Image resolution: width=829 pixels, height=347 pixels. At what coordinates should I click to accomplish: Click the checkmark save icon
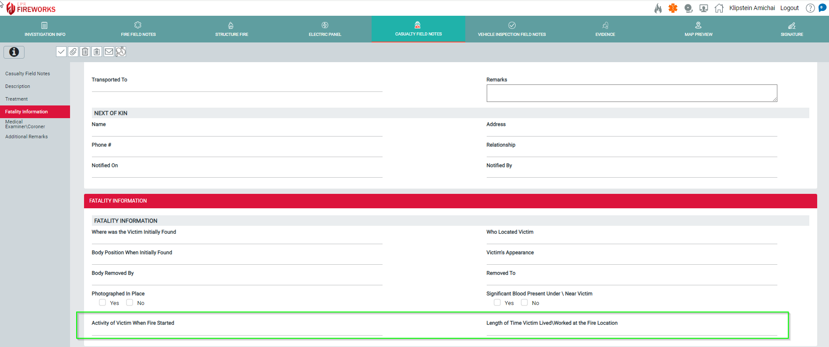click(61, 52)
